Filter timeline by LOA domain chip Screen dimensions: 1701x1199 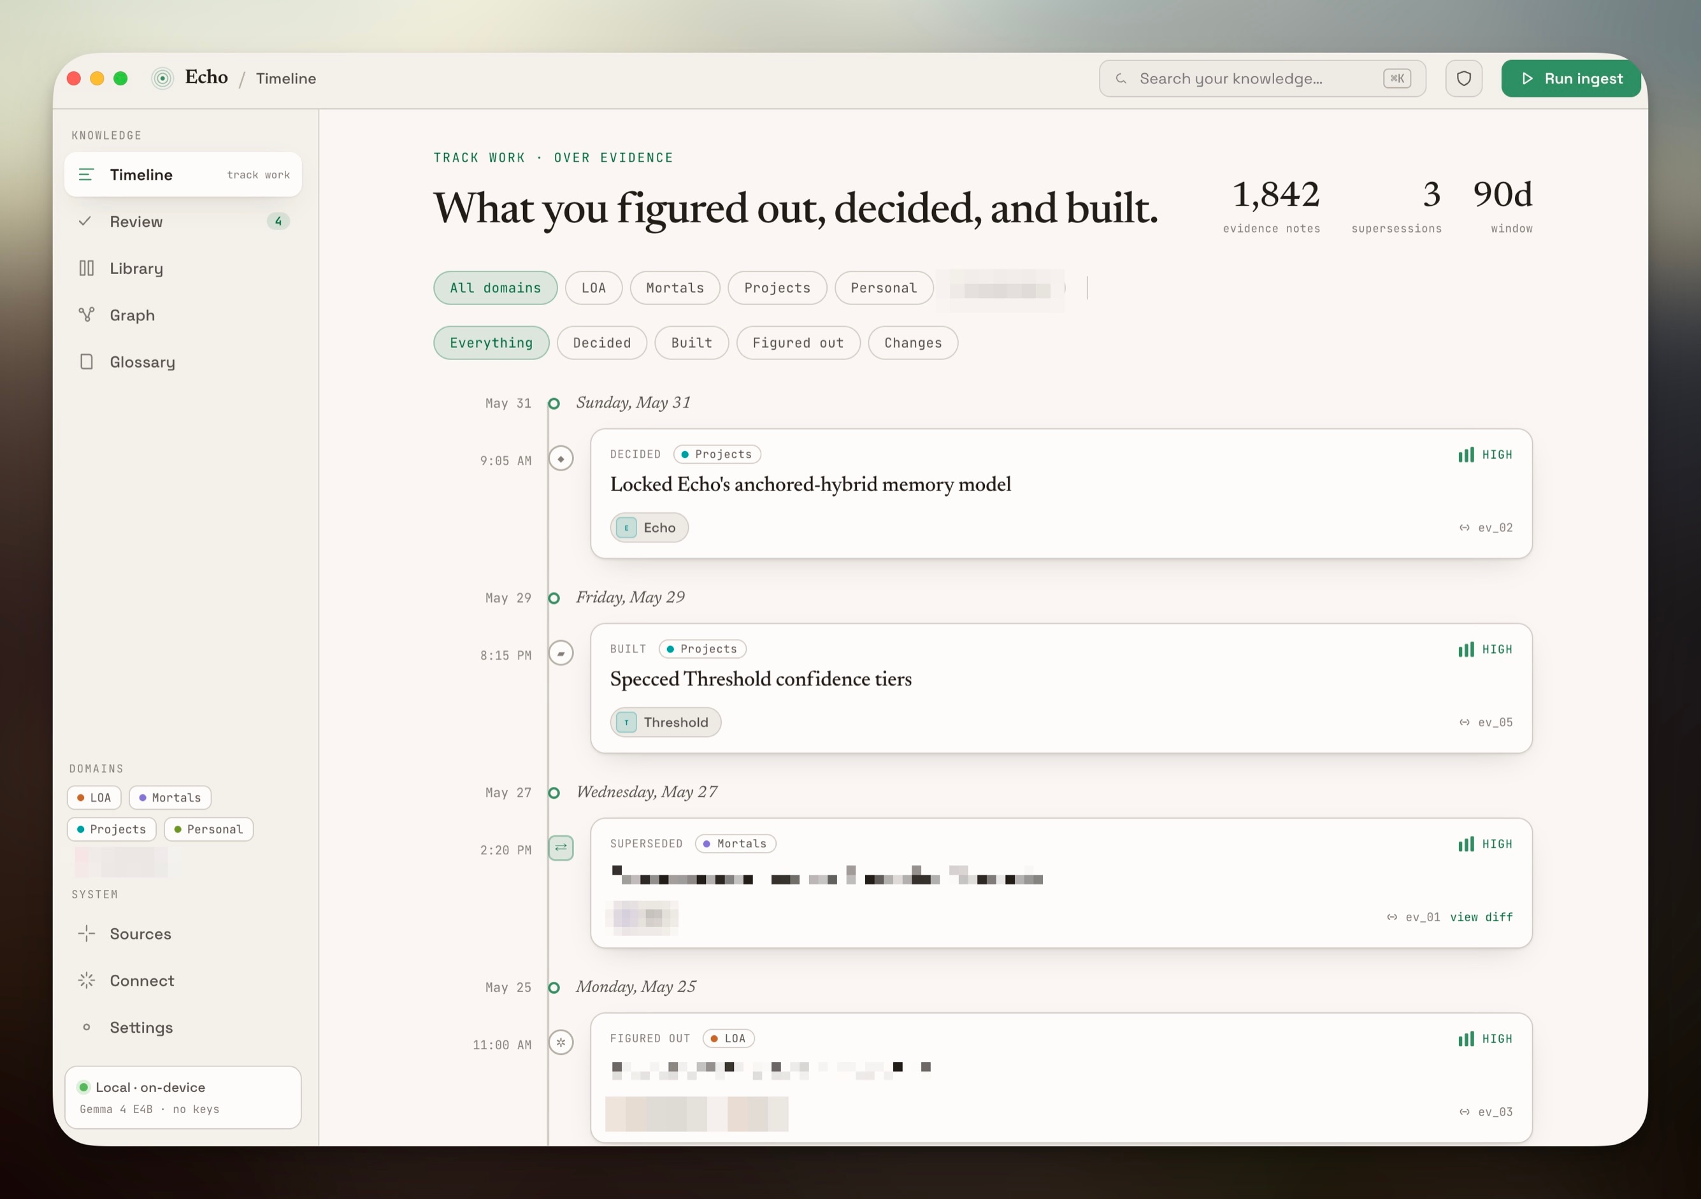tap(593, 287)
